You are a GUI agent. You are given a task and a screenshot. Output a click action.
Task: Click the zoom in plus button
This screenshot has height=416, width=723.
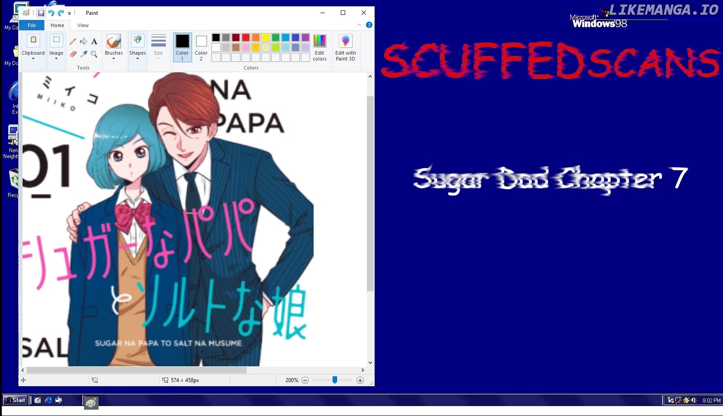(x=360, y=380)
